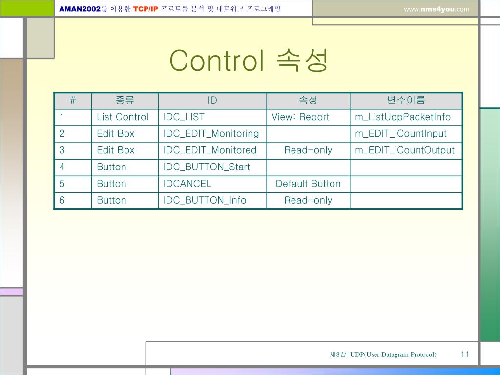Select the 'Control 속성' slide title
The height and width of the screenshot is (375, 500).
point(249,60)
